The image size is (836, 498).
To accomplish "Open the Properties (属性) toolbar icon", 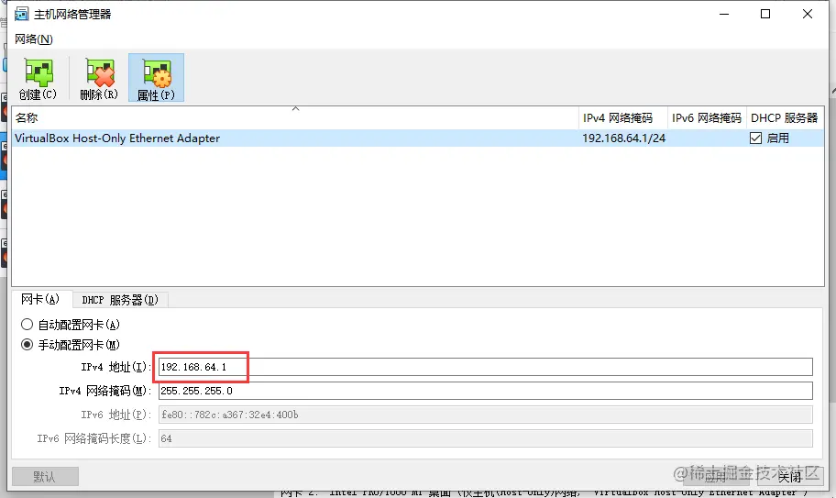I will coord(156,78).
